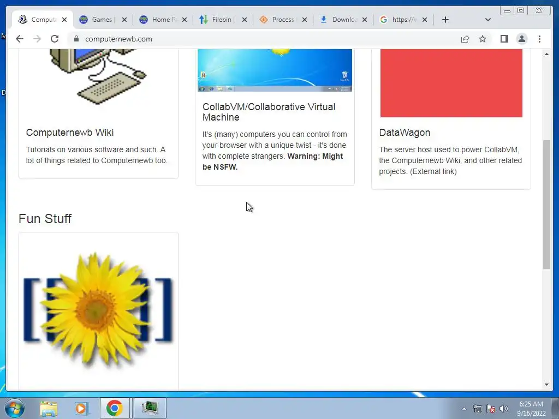This screenshot has width=559, height=419.
Task: Expand the tab search chevron
Action: pyautogui.click(x=487, y=20)
